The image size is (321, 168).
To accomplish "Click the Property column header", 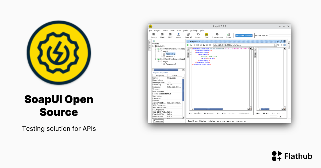I will coord(160,75).
